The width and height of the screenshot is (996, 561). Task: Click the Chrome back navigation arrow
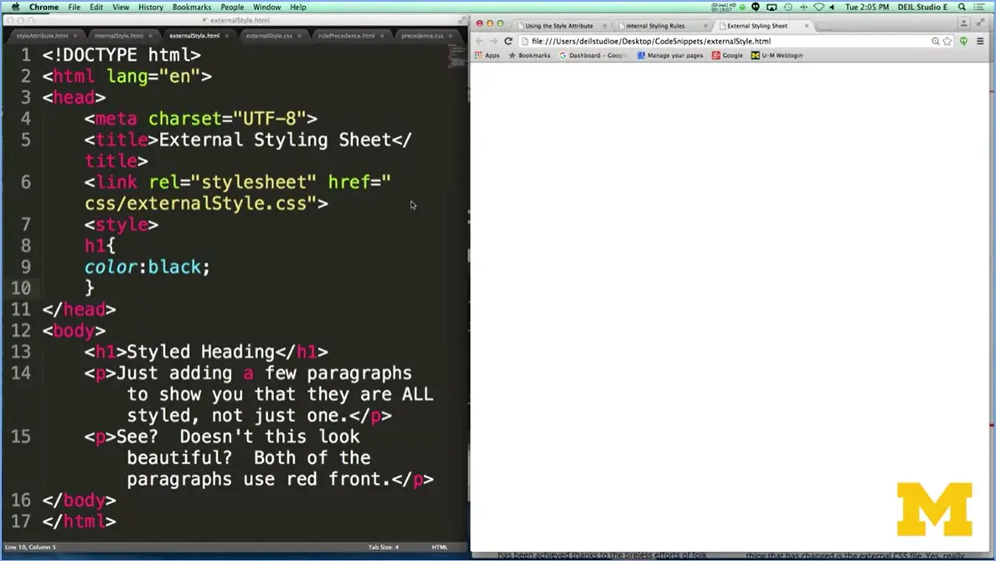point(479,40)
